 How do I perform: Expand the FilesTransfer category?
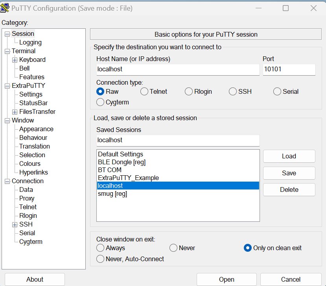(15, 112)
